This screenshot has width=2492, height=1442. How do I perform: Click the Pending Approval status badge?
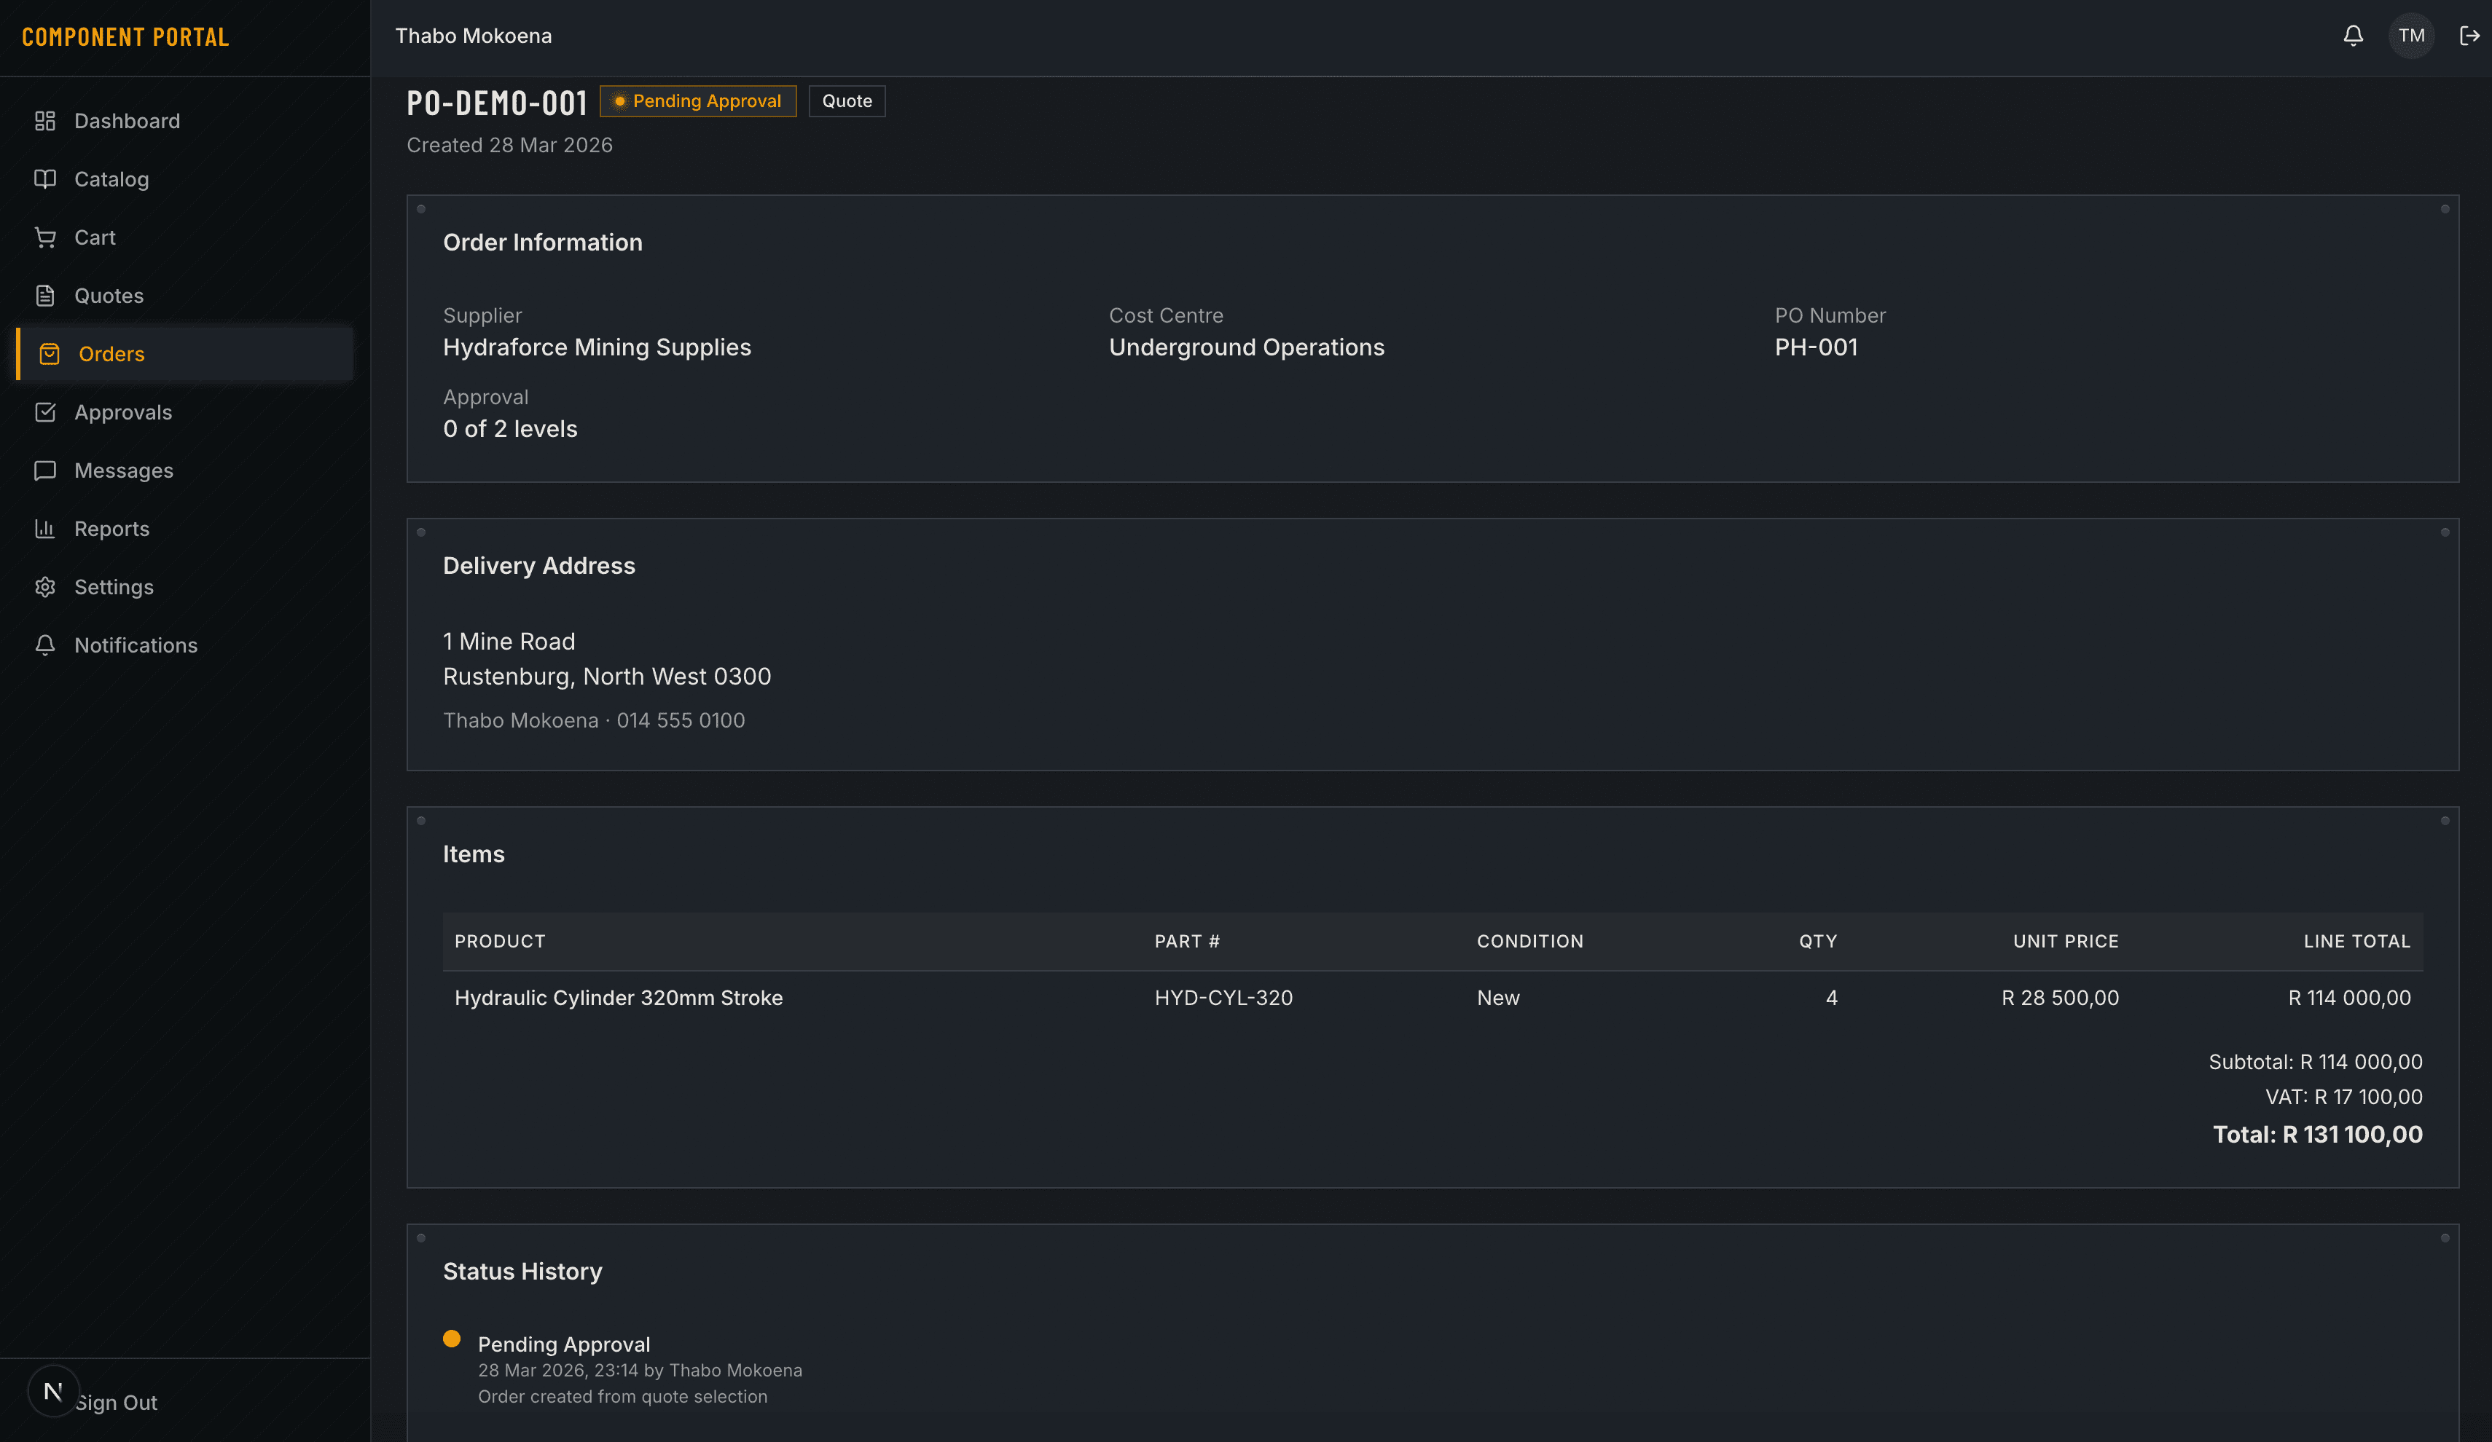698,101
